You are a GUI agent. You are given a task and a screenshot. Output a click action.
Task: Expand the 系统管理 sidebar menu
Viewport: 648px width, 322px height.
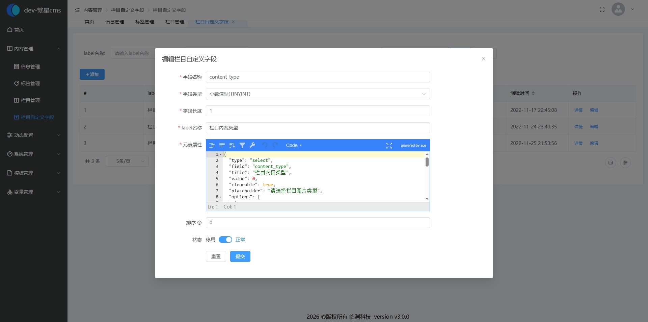[34, 154]
